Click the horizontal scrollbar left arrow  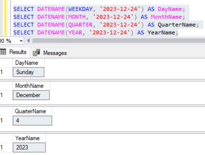tap(28, 41)
